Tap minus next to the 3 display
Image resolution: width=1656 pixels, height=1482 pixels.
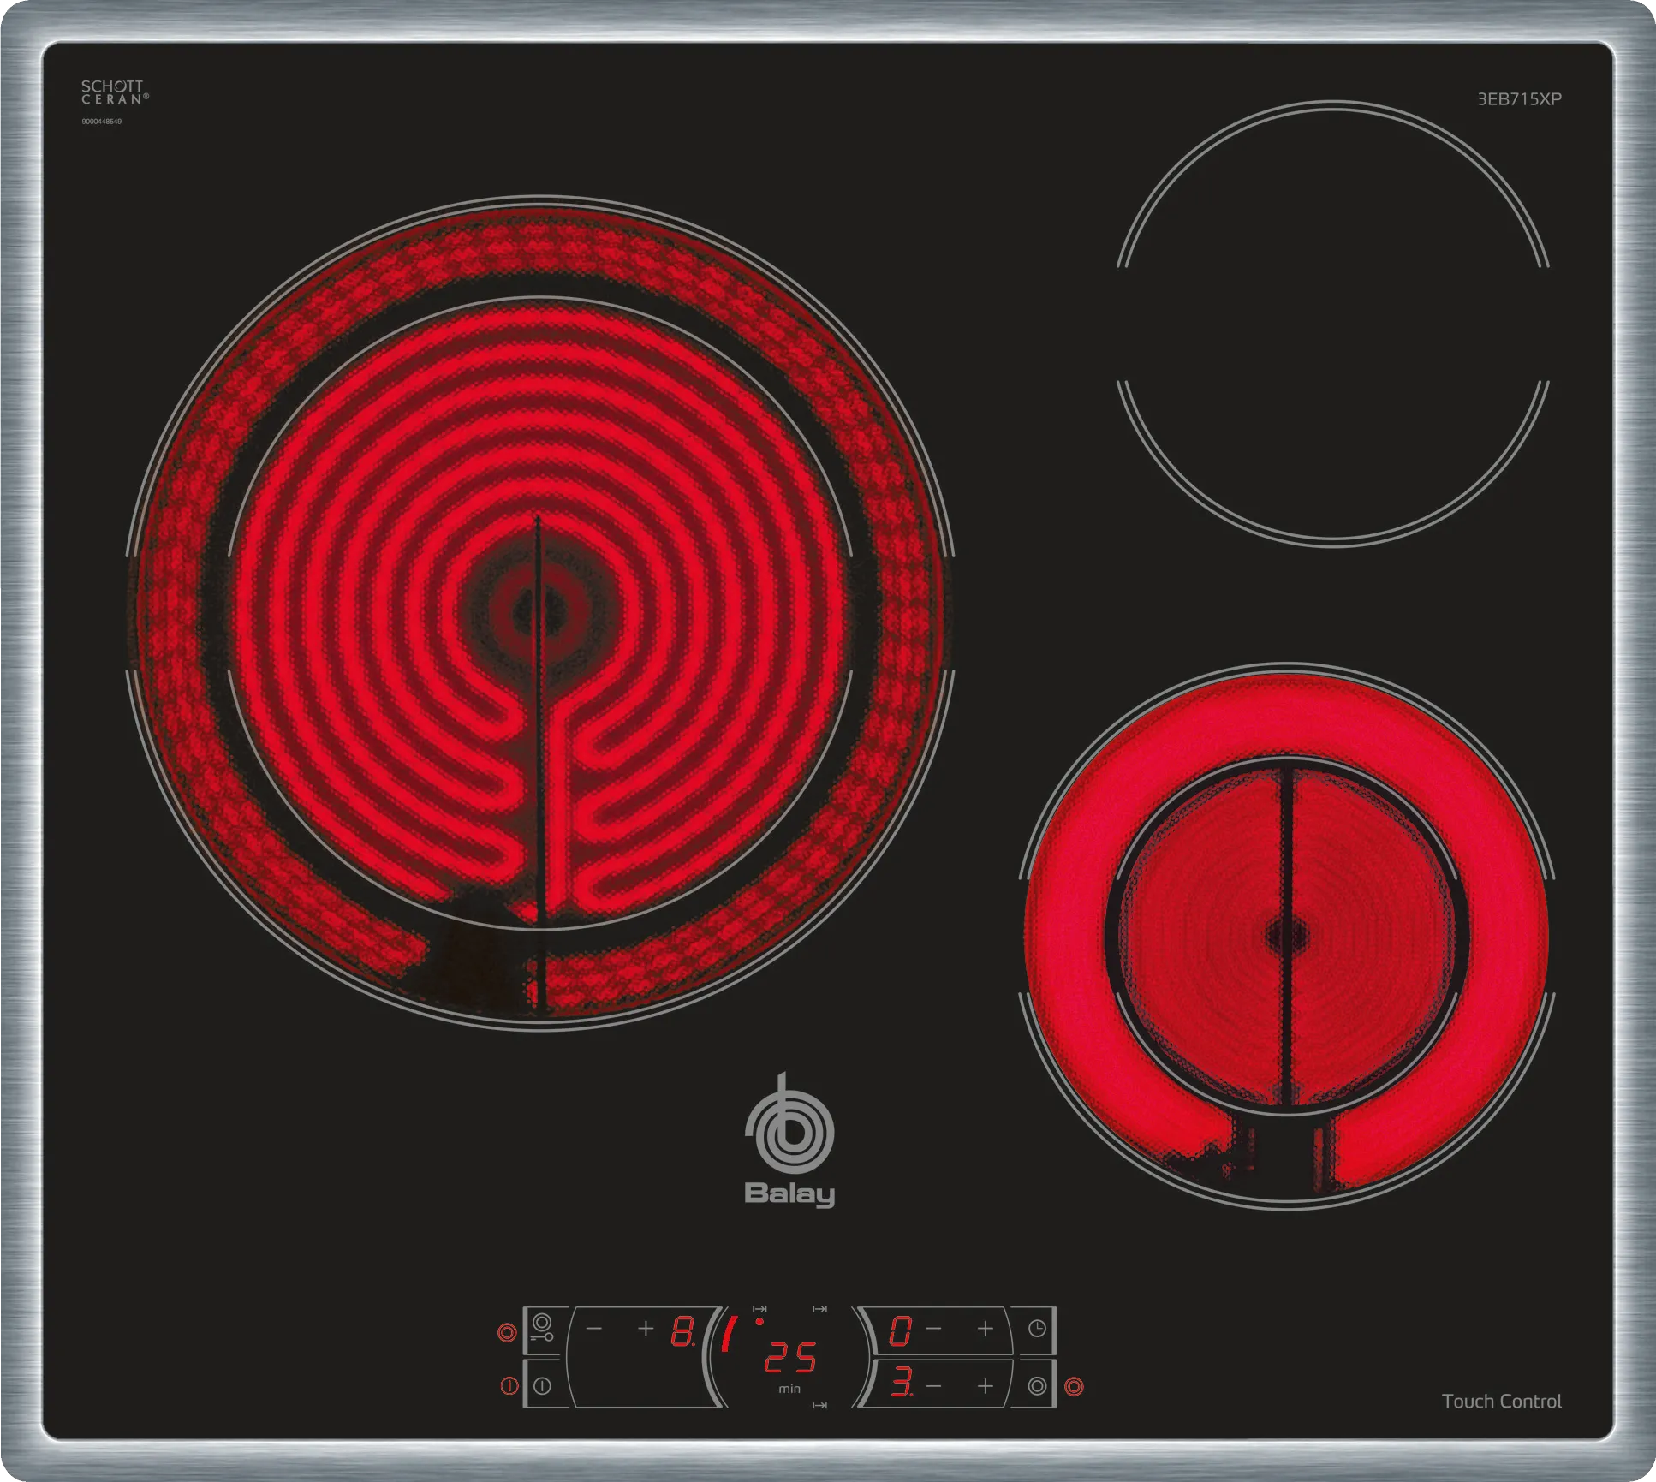coord(934,1385)
